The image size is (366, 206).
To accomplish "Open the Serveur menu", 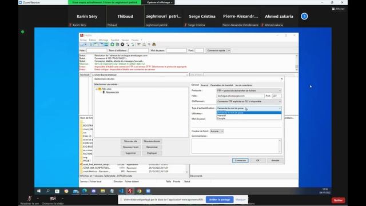I will click(125, 40).
